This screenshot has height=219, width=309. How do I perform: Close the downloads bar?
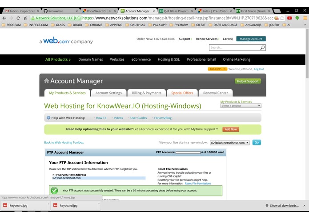pyautogui.click(x=304, y=205)
